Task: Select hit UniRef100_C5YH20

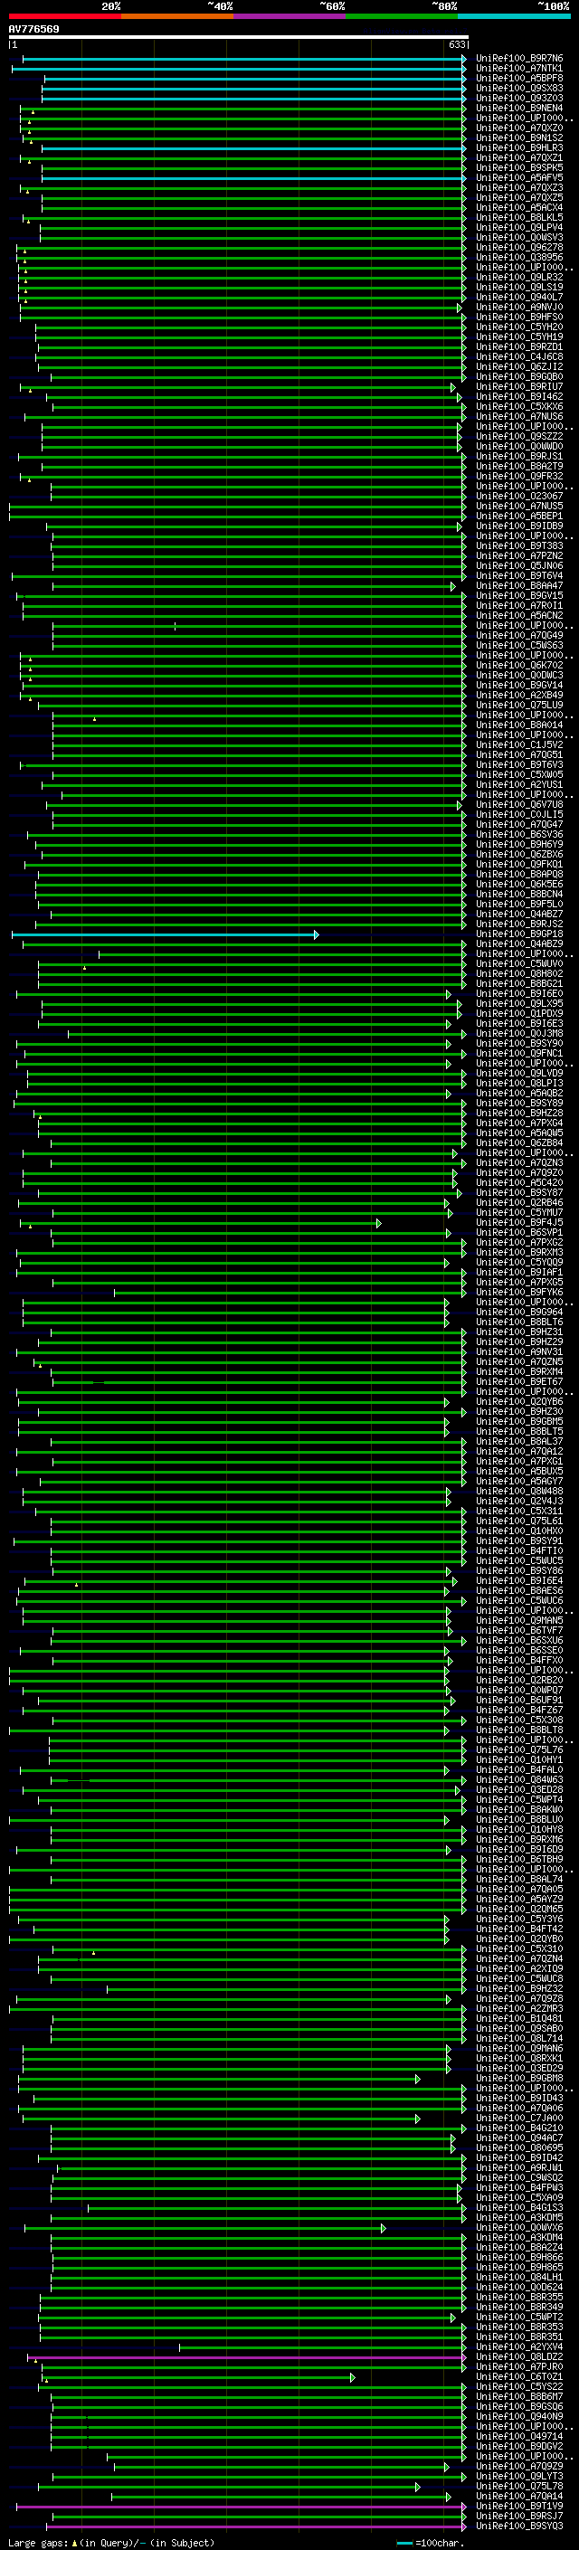Action: point(518,327)
